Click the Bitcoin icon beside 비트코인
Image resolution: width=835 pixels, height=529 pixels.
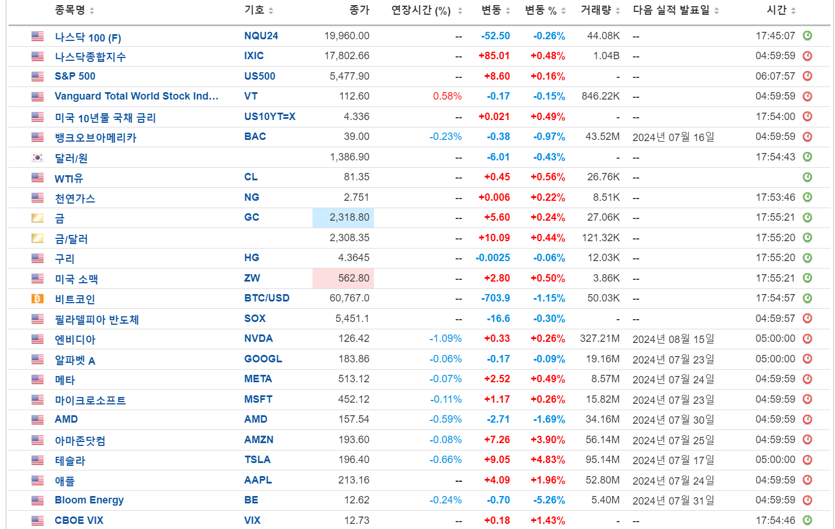(x=38, y=299)
